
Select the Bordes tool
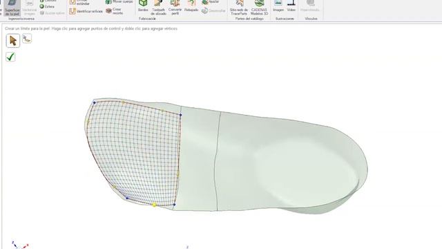pyautogui.click(x=143, y=6)
